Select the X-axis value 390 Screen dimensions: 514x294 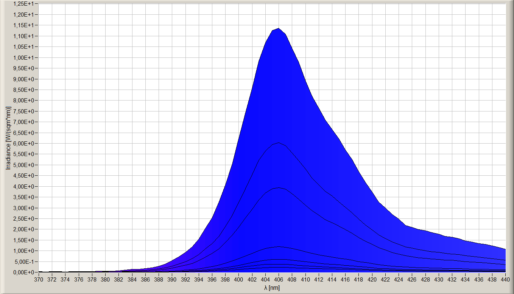[172, 280]
